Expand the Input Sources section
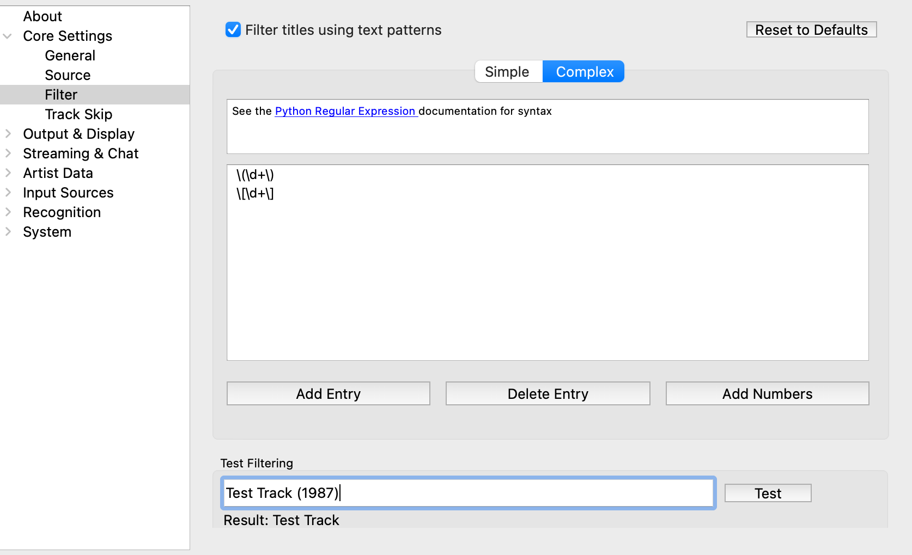Image resolution: width=912 pixels, height=555 pixels. (x=8, y=193)
